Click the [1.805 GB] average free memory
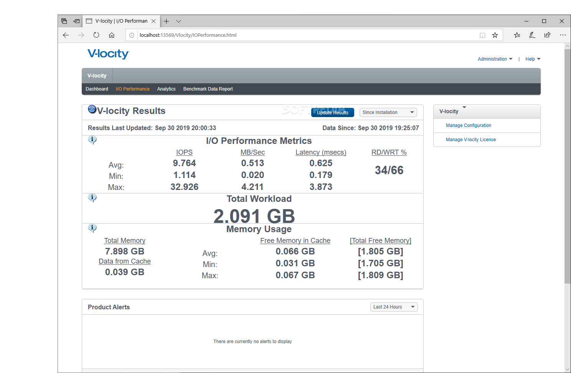Screen dimensions: 571x373 click(x=381, y=251)
